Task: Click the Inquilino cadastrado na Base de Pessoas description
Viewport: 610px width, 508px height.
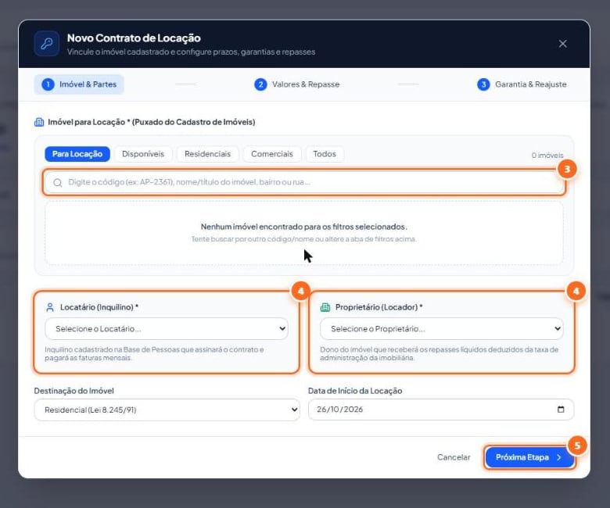Action: click(x=154, y=354)
